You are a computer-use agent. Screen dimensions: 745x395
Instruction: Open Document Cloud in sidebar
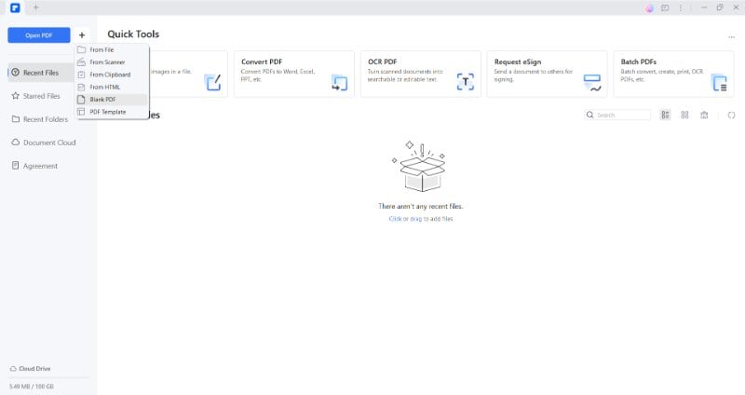[x=49, y=143]
